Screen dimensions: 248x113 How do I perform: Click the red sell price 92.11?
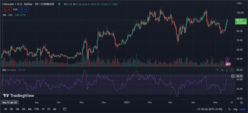(7, 10)
